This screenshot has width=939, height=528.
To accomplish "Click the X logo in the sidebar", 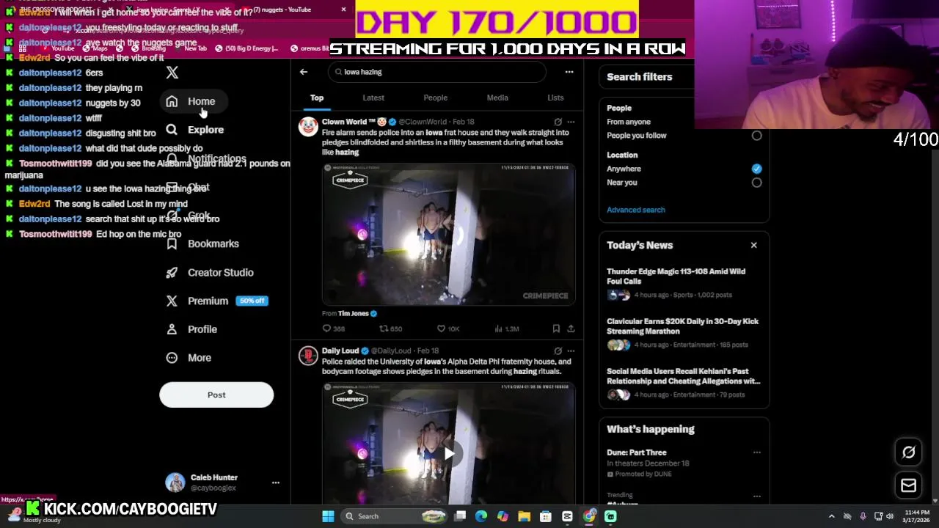I will pos(172,73).
